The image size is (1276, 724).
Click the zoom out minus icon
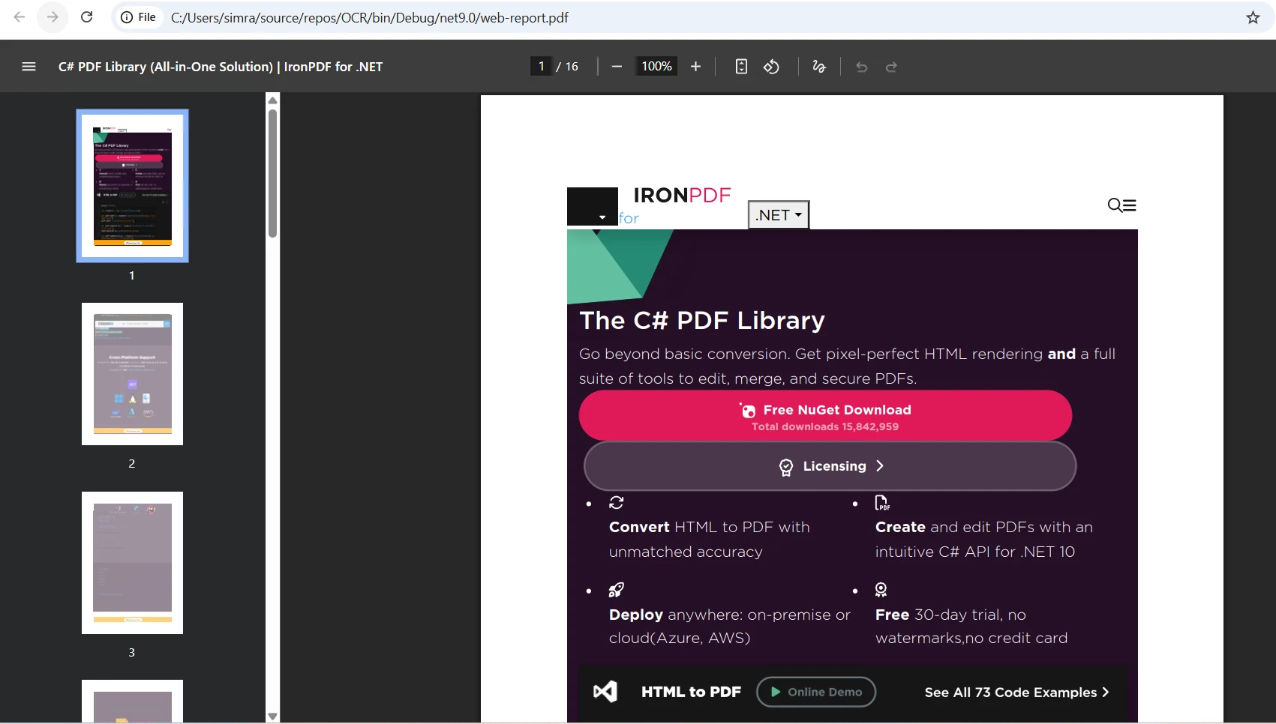[617, 67]
